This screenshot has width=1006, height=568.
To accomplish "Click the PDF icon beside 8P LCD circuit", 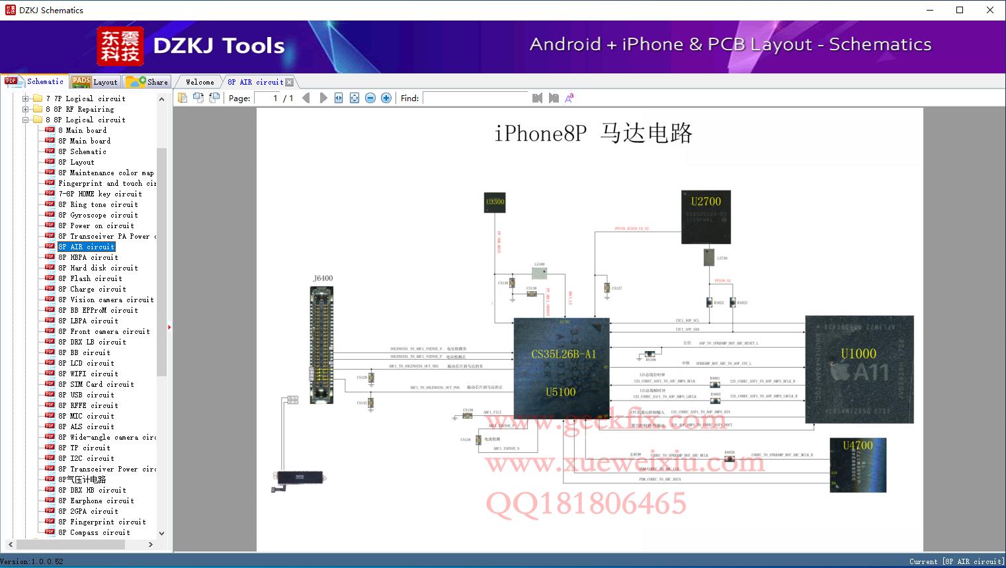I will (x=50, y=362).
